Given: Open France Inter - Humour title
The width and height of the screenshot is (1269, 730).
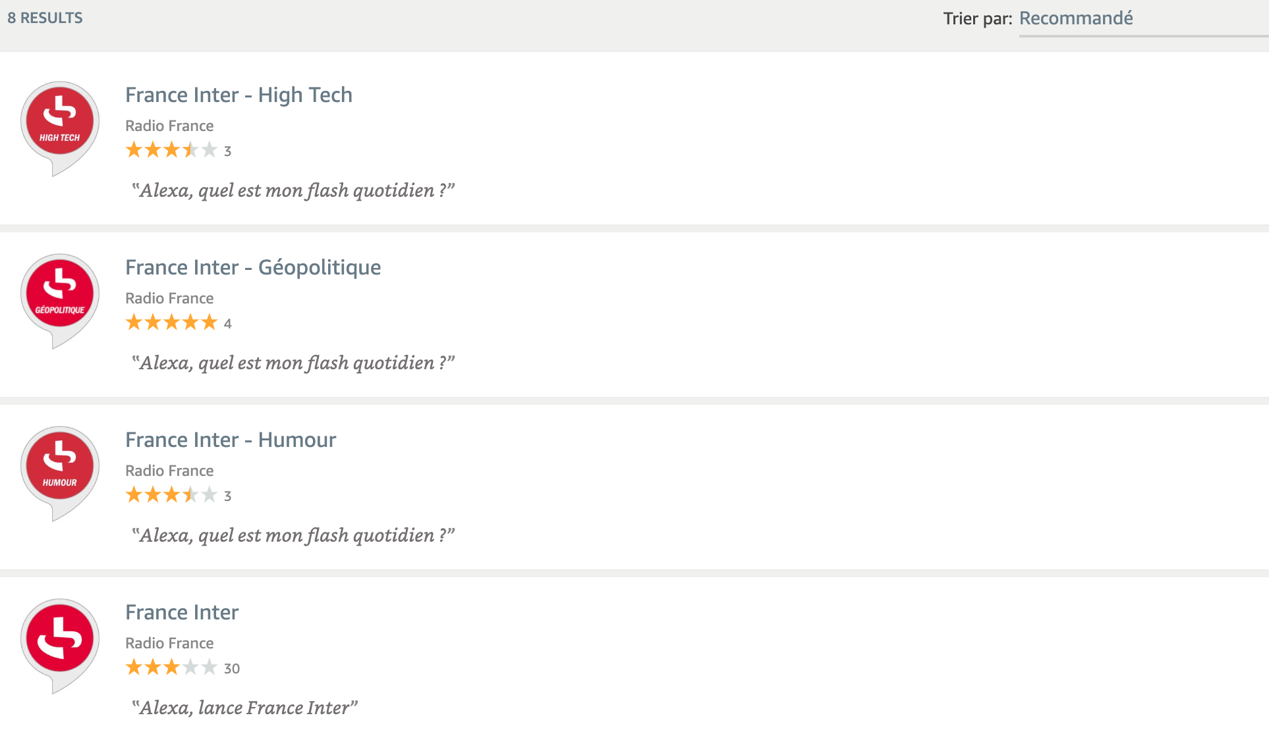Looking at the screenshot, I should [x=231, y=440].
